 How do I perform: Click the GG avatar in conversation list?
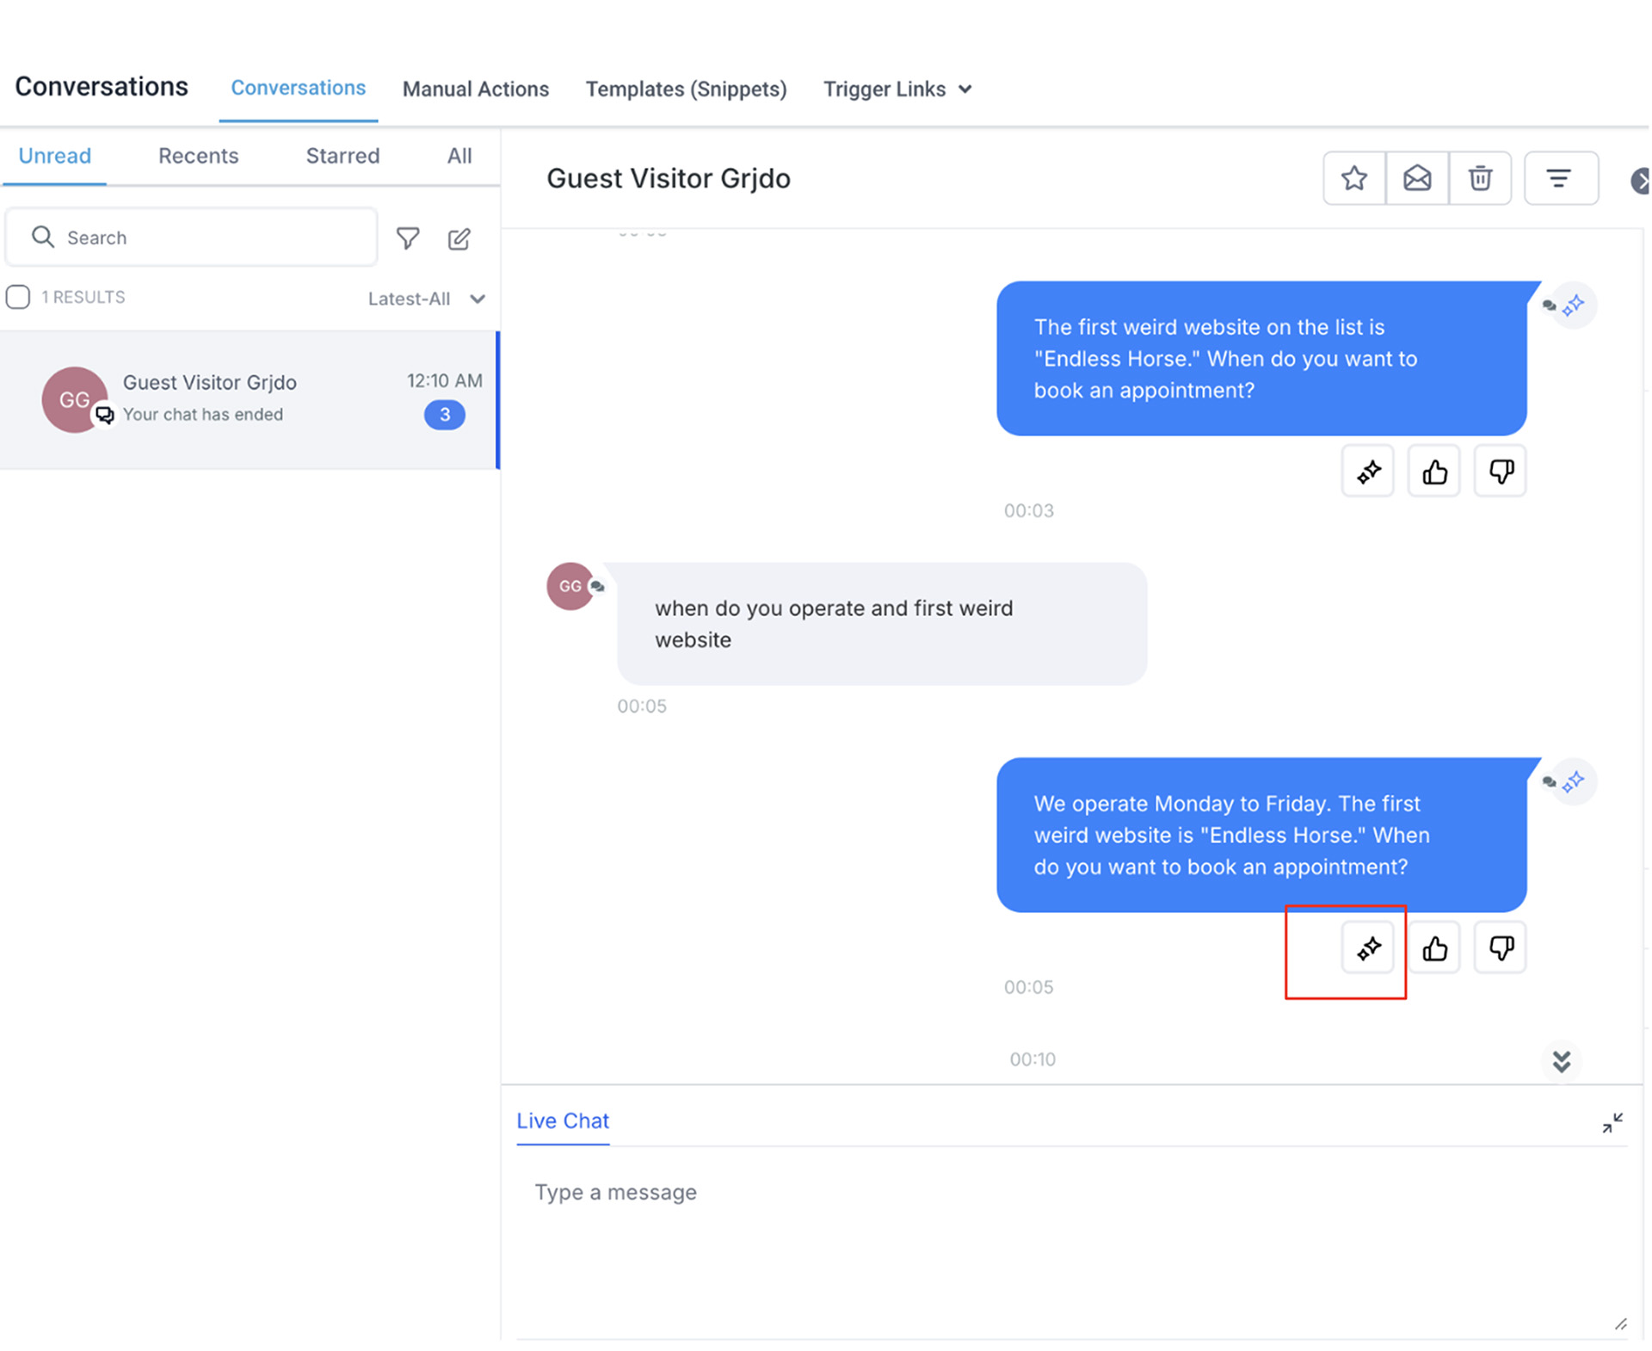click(x=74, y=399)
